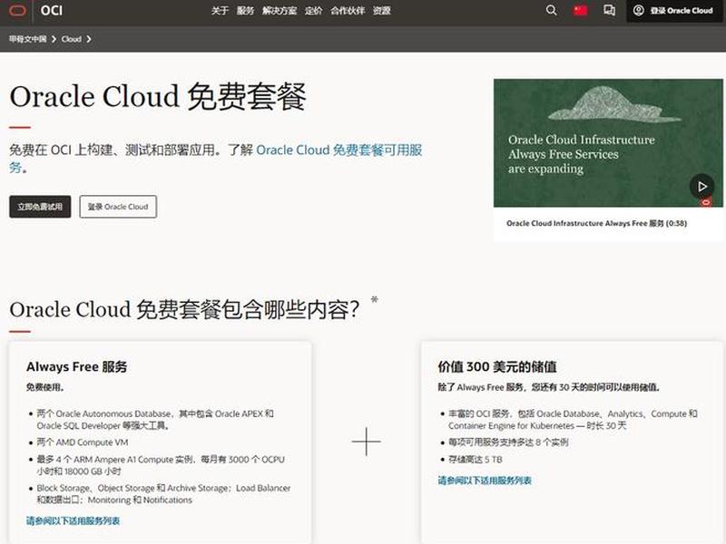Click the 存储高达 5 TB bullet

[x=475, y=460]
